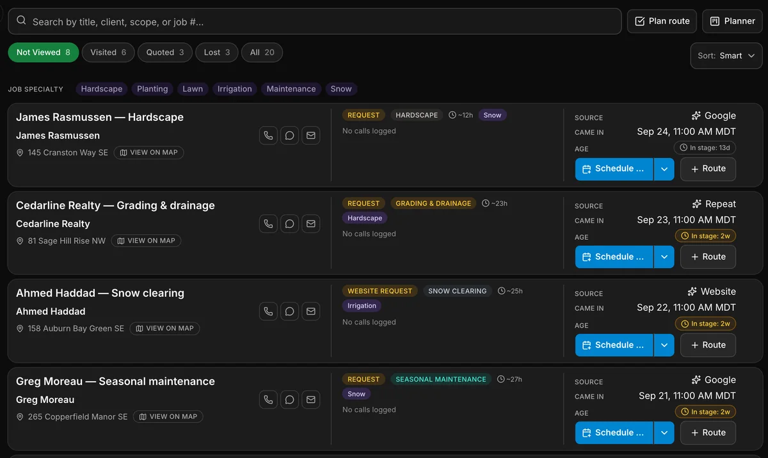
Task: Schedule the James Rasmussen hardscape job
Action: coord(614,169)
